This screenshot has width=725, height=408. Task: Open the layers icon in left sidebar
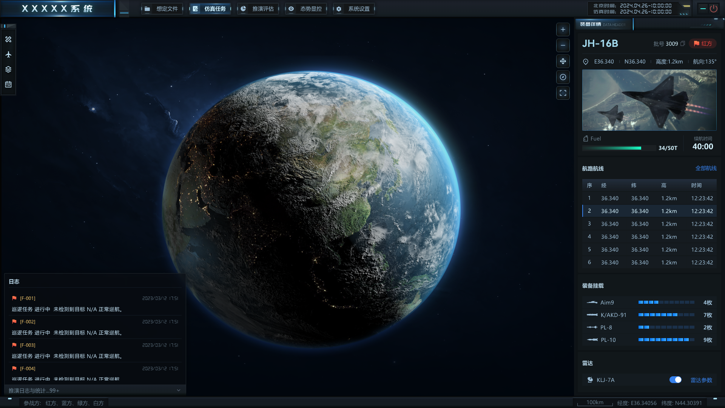tap(8, 70)
